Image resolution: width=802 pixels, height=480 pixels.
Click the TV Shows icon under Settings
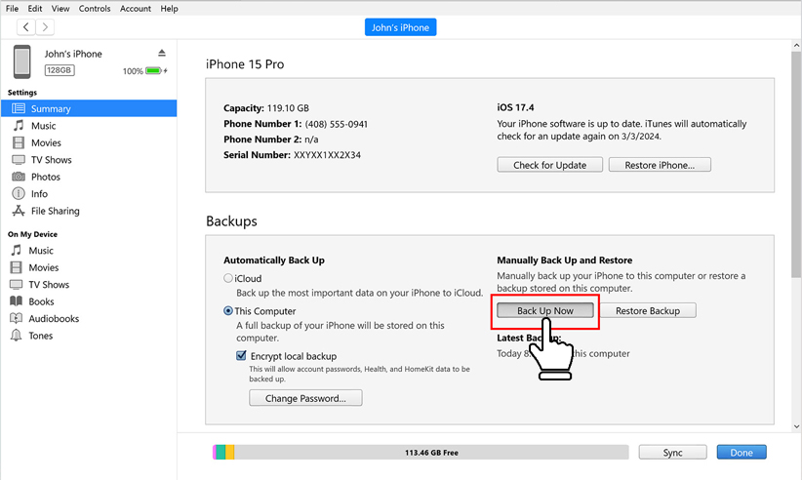(x=19, y=160)
